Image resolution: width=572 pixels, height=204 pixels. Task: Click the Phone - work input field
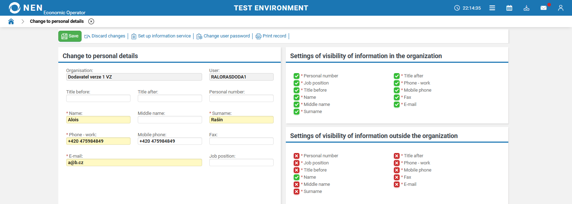[x=98, y=141]
